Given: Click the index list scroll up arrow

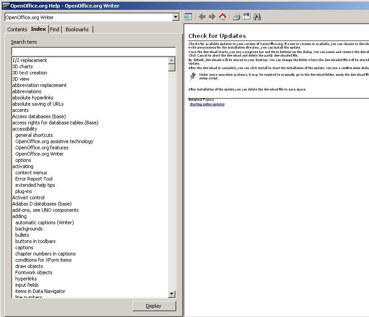Looking at the screenshot, I should pos(172,60).
